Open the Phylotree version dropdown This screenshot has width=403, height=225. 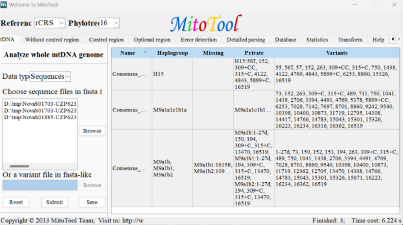pyautogui.click(x=116, y=23)
